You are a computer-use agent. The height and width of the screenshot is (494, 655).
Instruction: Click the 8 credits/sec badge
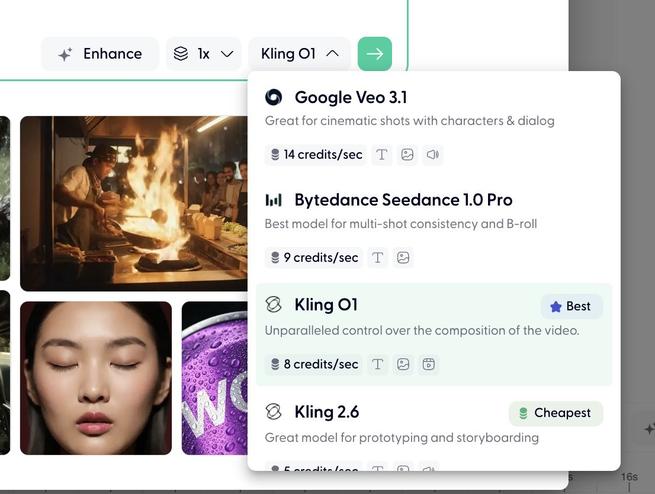coord(313,364)
